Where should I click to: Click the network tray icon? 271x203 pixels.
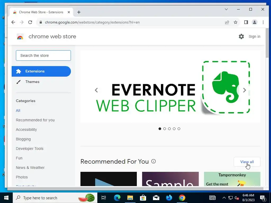coord(231,198)
